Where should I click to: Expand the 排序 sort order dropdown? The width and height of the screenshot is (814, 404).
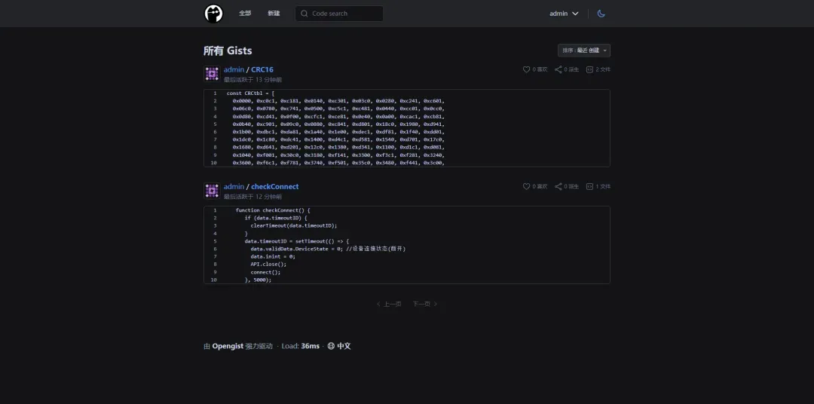tap(584, 50)
